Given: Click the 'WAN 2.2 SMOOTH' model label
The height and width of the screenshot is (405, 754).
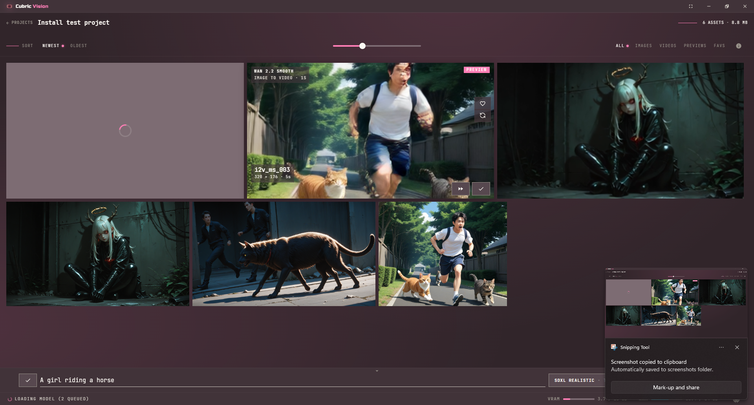Looking at the screenshot, I should pyautogui.click(x=274, y=71).
